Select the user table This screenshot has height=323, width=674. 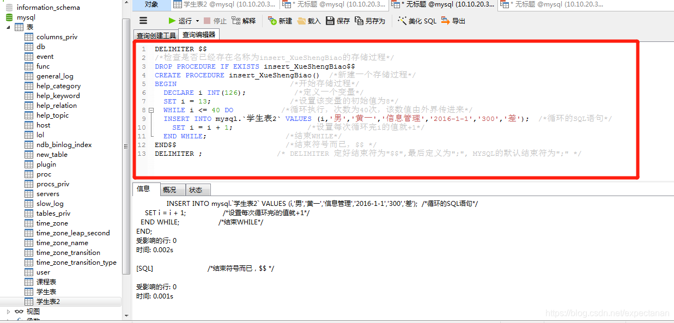click(x=43, y=272)
